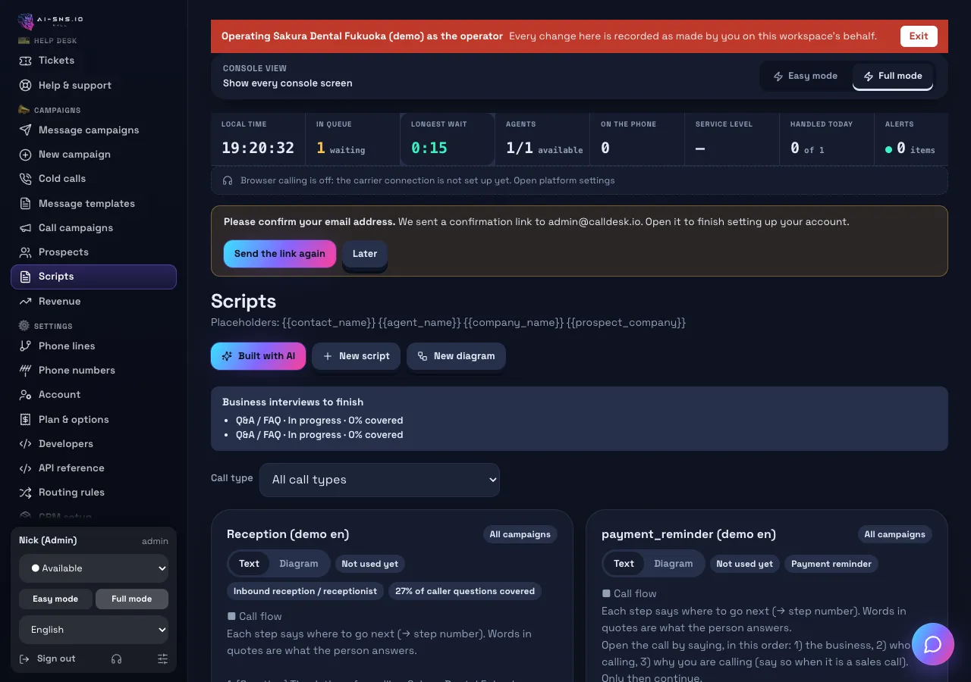The width and height of the screenshot is (971, 682).
Task: Select Full mode in Console view bar
Action: coord(893,76)
